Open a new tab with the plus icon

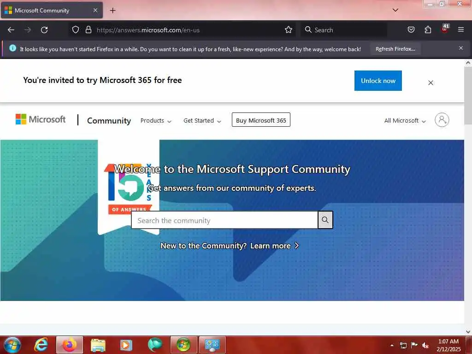[x=112, y=11]
